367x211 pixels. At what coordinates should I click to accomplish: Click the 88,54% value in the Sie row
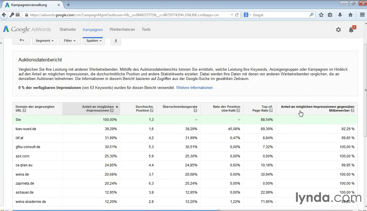click(x=267, y=120)
